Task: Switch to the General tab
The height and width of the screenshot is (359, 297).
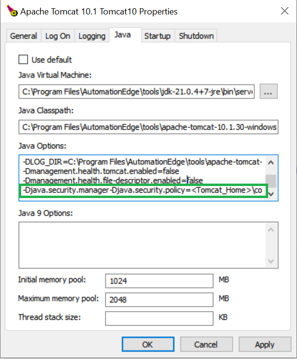Action: 24,36
